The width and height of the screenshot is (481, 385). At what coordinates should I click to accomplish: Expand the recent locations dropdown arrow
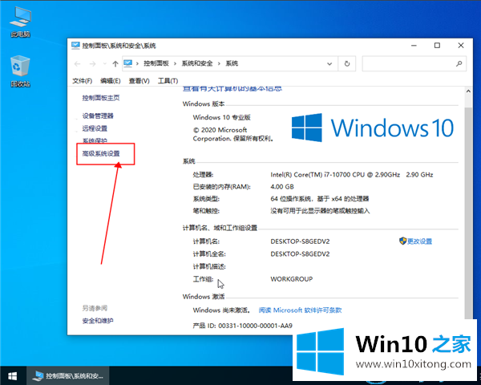point(107,63)
